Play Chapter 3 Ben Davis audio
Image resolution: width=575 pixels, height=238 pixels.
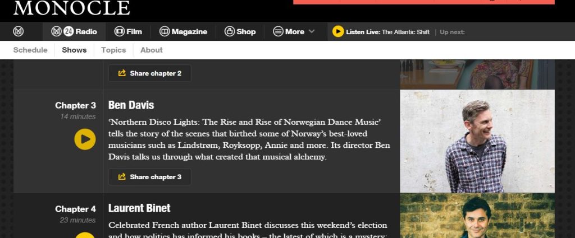coord(85,139)
